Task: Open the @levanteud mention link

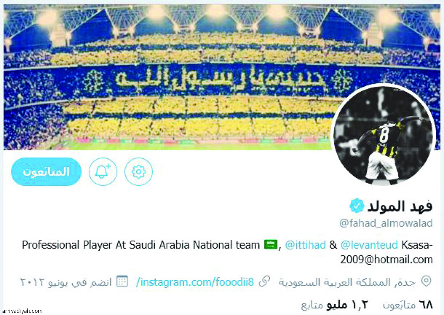Action: 369,245
